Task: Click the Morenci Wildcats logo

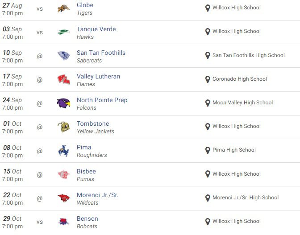Action: (x=63, y=198)
